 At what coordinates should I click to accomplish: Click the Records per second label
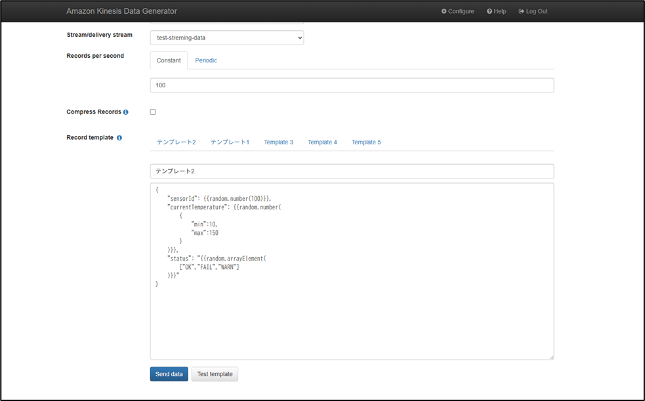tap(95, 56)
